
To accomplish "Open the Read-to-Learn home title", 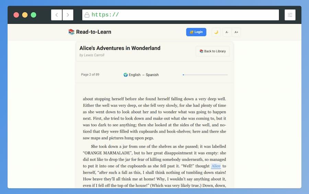I will [94, 32].
